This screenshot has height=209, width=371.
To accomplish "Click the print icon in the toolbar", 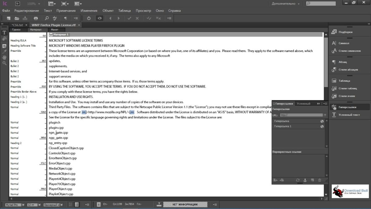I will pyautogui.click(x=36, y=18).
